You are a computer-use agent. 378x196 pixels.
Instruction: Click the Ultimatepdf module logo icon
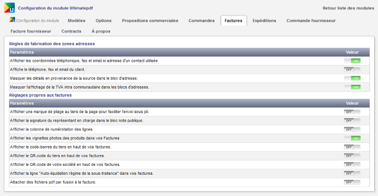coord(9,8)
